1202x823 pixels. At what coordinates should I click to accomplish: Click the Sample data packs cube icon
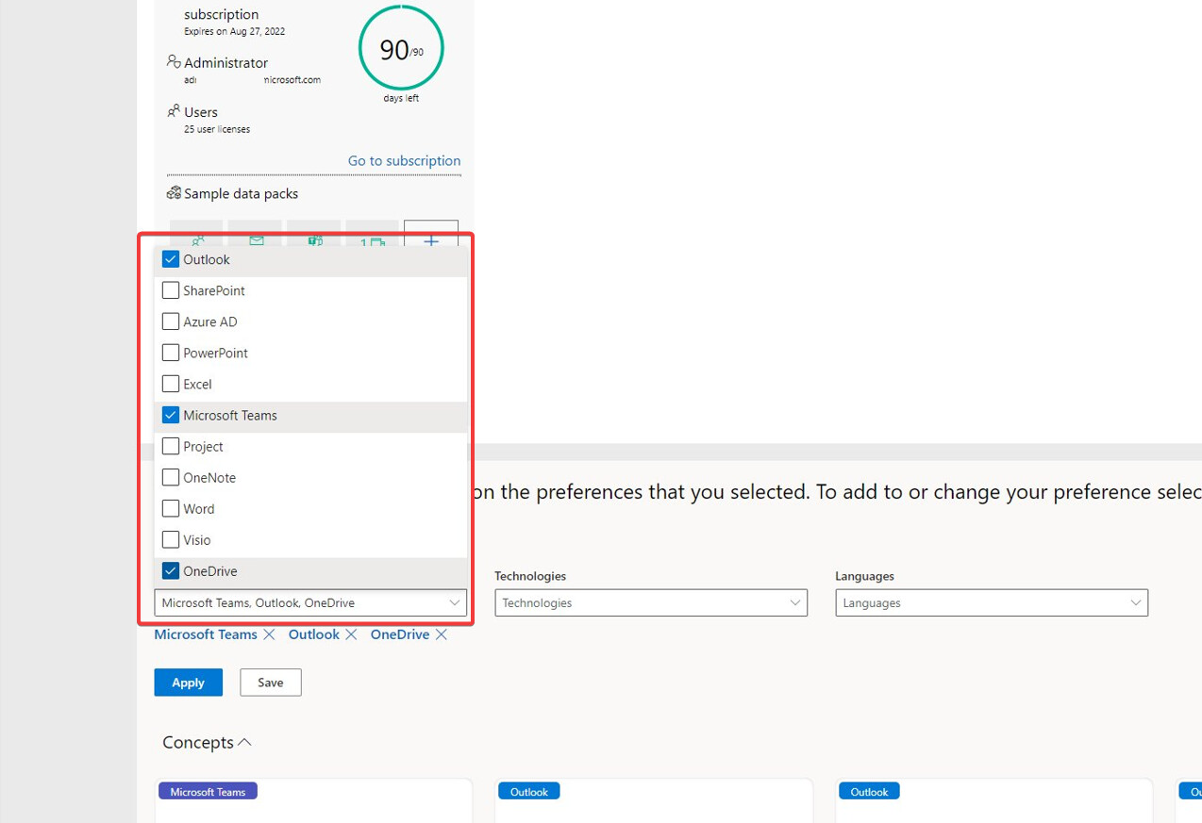point(174,193)
